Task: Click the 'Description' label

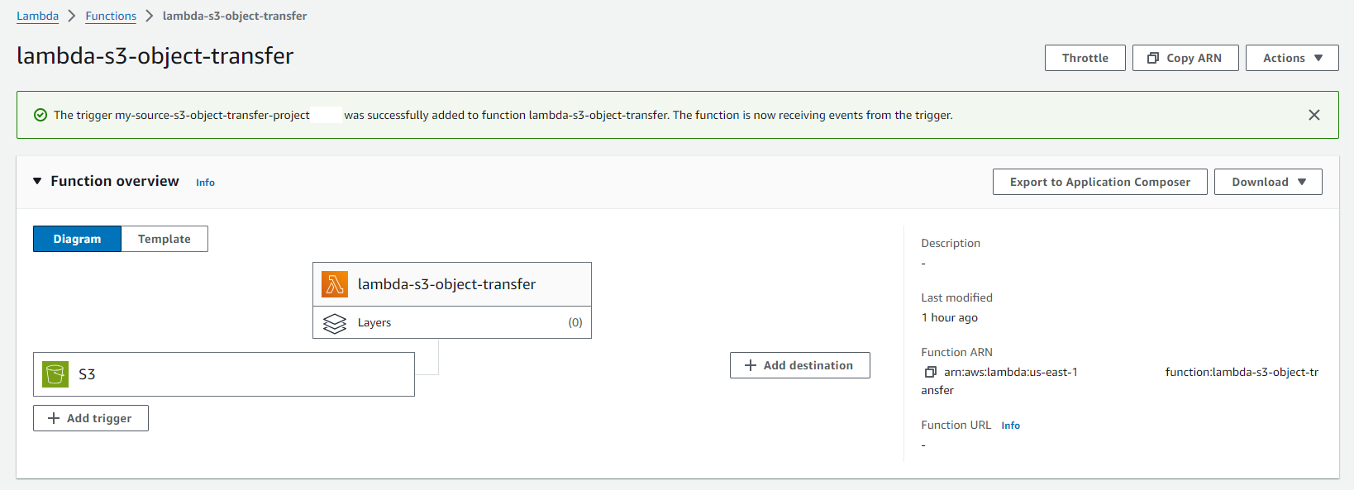Action: [951, 243]
